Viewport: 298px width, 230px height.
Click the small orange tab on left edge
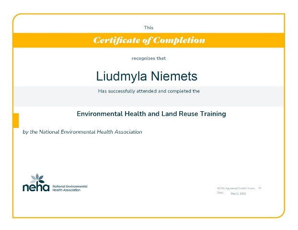16,120
